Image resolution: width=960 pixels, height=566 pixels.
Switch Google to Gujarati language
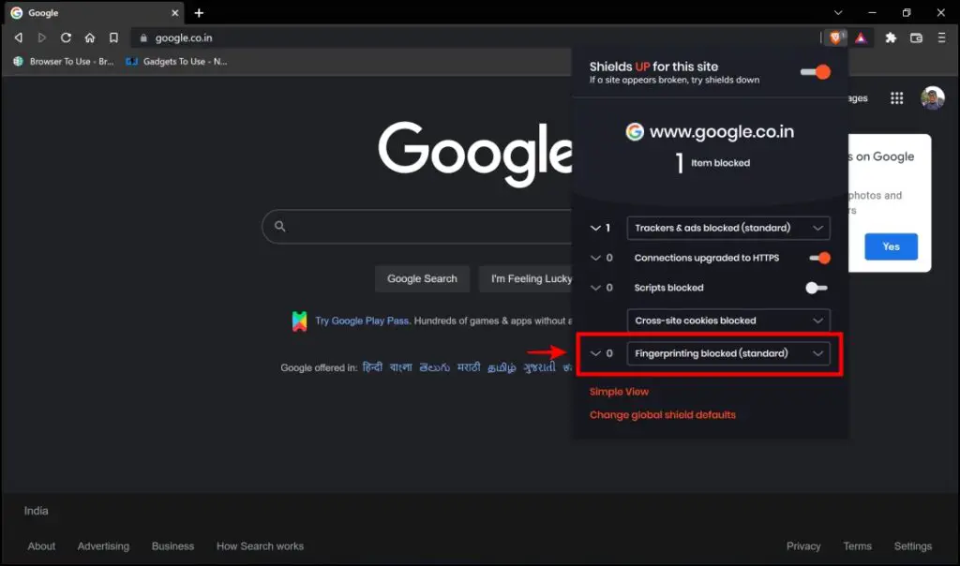click(539, 367)
